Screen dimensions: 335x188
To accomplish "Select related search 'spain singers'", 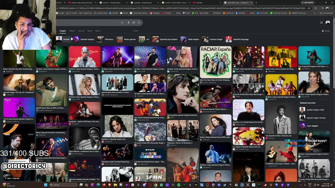I will pyautogui.click(x=314, y=126).
